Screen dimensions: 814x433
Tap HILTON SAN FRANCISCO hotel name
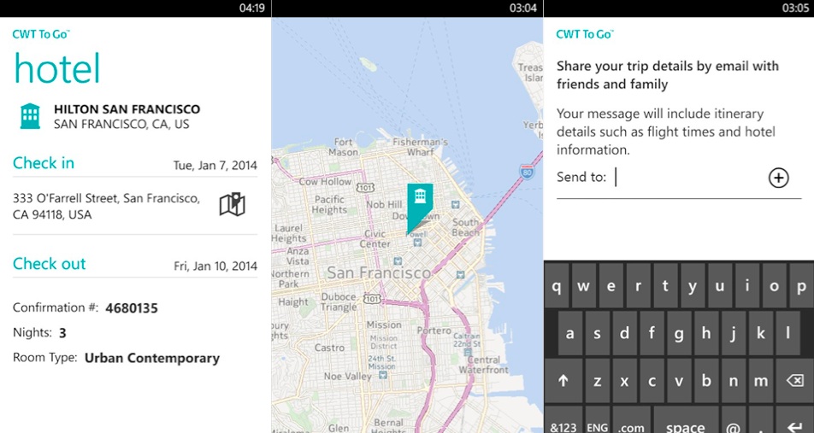pyautogui.click(x=127, y=109)
